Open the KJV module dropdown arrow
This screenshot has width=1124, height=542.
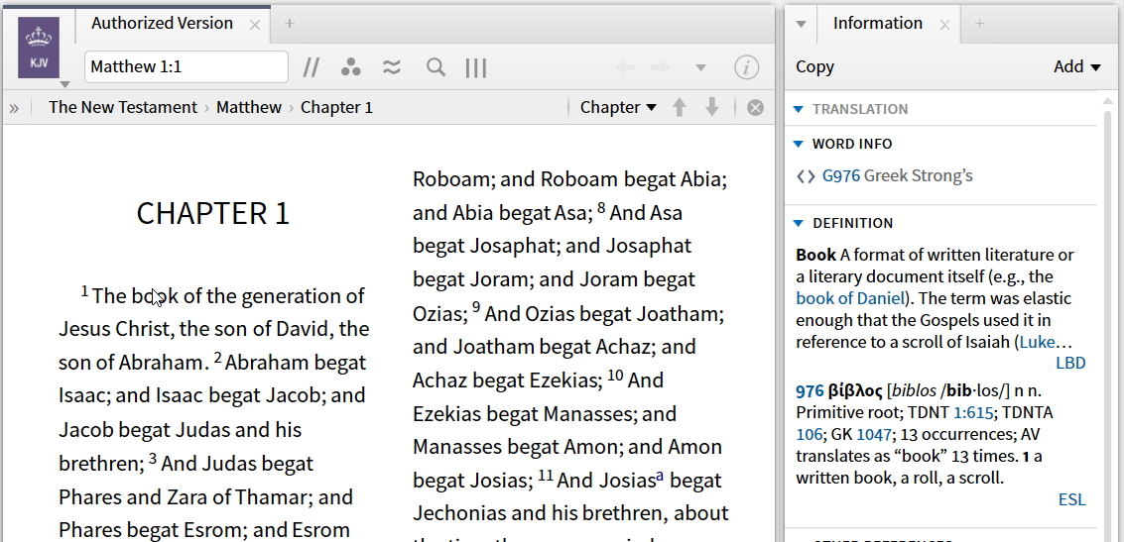click(64, 84)
